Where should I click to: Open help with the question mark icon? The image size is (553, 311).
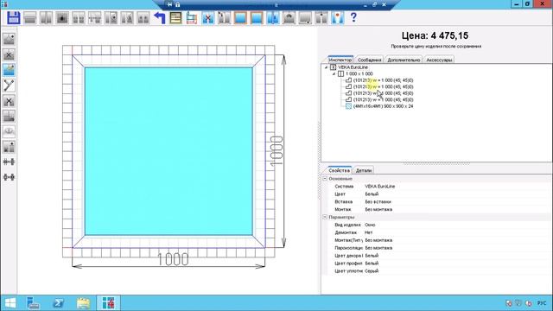tap(353, 17)
